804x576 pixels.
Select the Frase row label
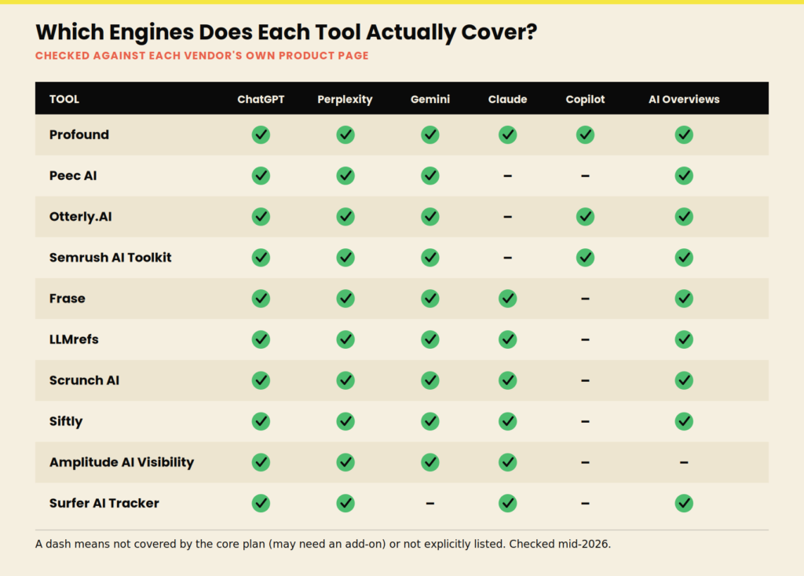[x=68, y=299]
